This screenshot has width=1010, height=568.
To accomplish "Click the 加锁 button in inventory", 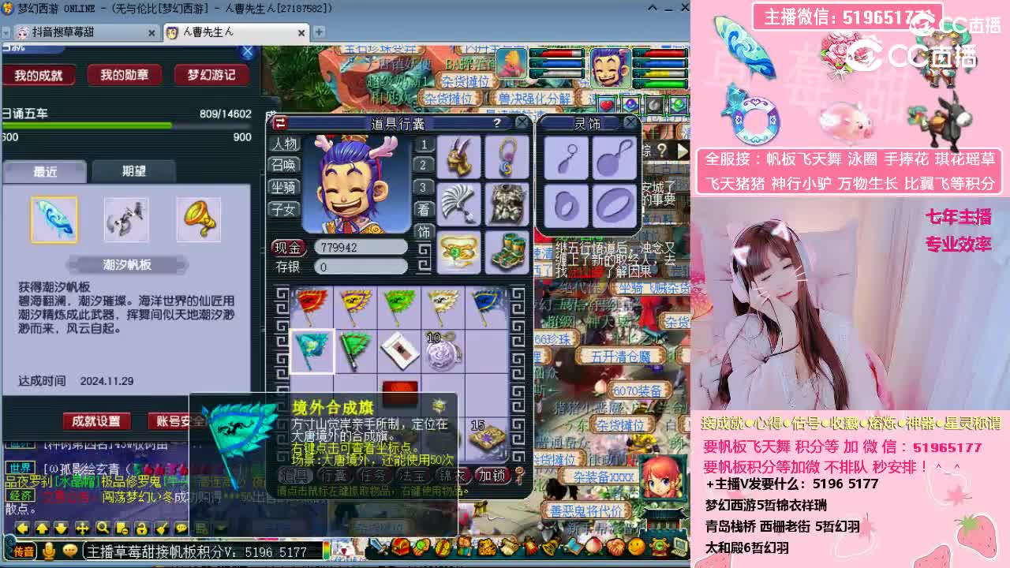I will 492,475.
